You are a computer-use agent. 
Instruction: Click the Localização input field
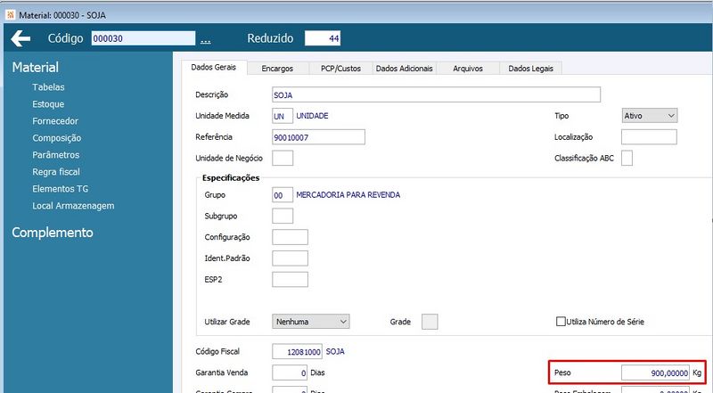pyautogui.click(x=649, y=137)
